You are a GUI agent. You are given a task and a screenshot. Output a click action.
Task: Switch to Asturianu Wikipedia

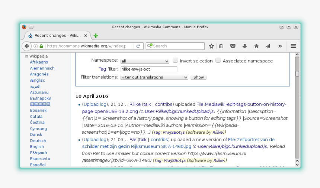point(39,93)
